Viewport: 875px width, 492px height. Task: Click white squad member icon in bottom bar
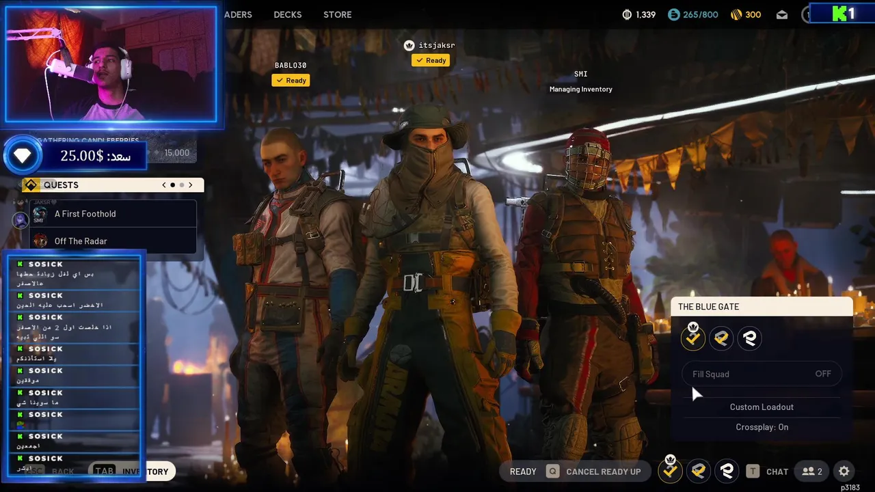coord(727,471)
